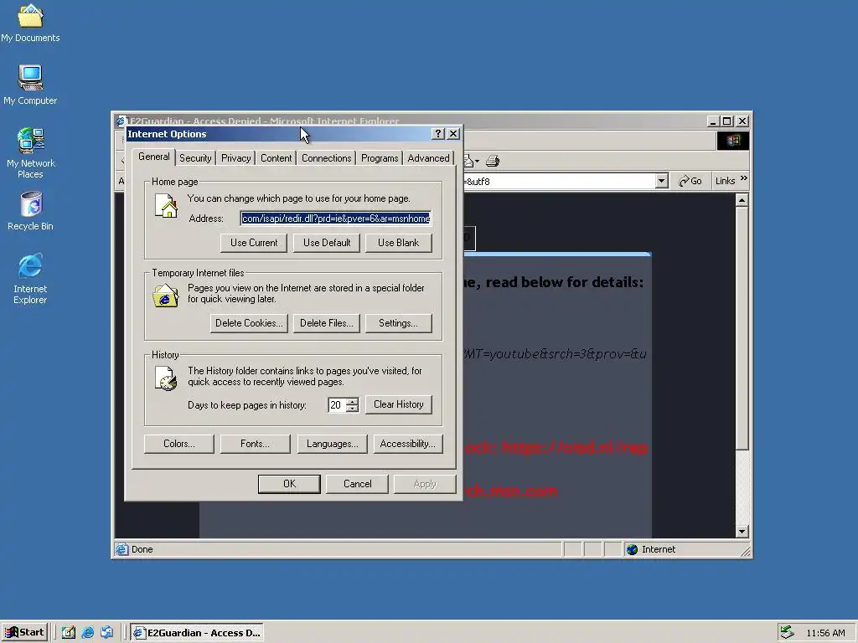The width and height of the screenshot is (858, 643).
Task: Decrease days to keep history
Action: tap(353, 409)
